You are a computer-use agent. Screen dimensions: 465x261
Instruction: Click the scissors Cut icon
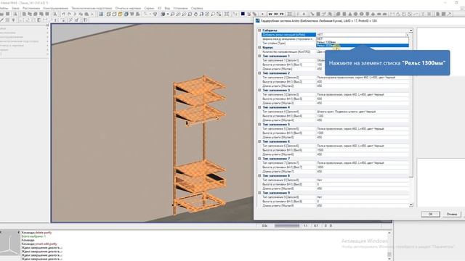pyautogui.click(x=75, y=14)
